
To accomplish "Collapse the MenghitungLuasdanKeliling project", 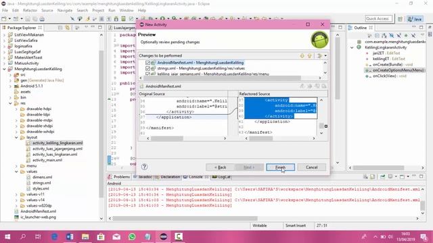I will point(4,69).
